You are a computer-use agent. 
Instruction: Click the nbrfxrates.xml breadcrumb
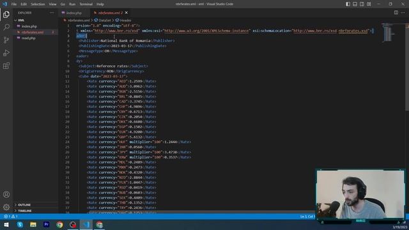tap(79, 20)
